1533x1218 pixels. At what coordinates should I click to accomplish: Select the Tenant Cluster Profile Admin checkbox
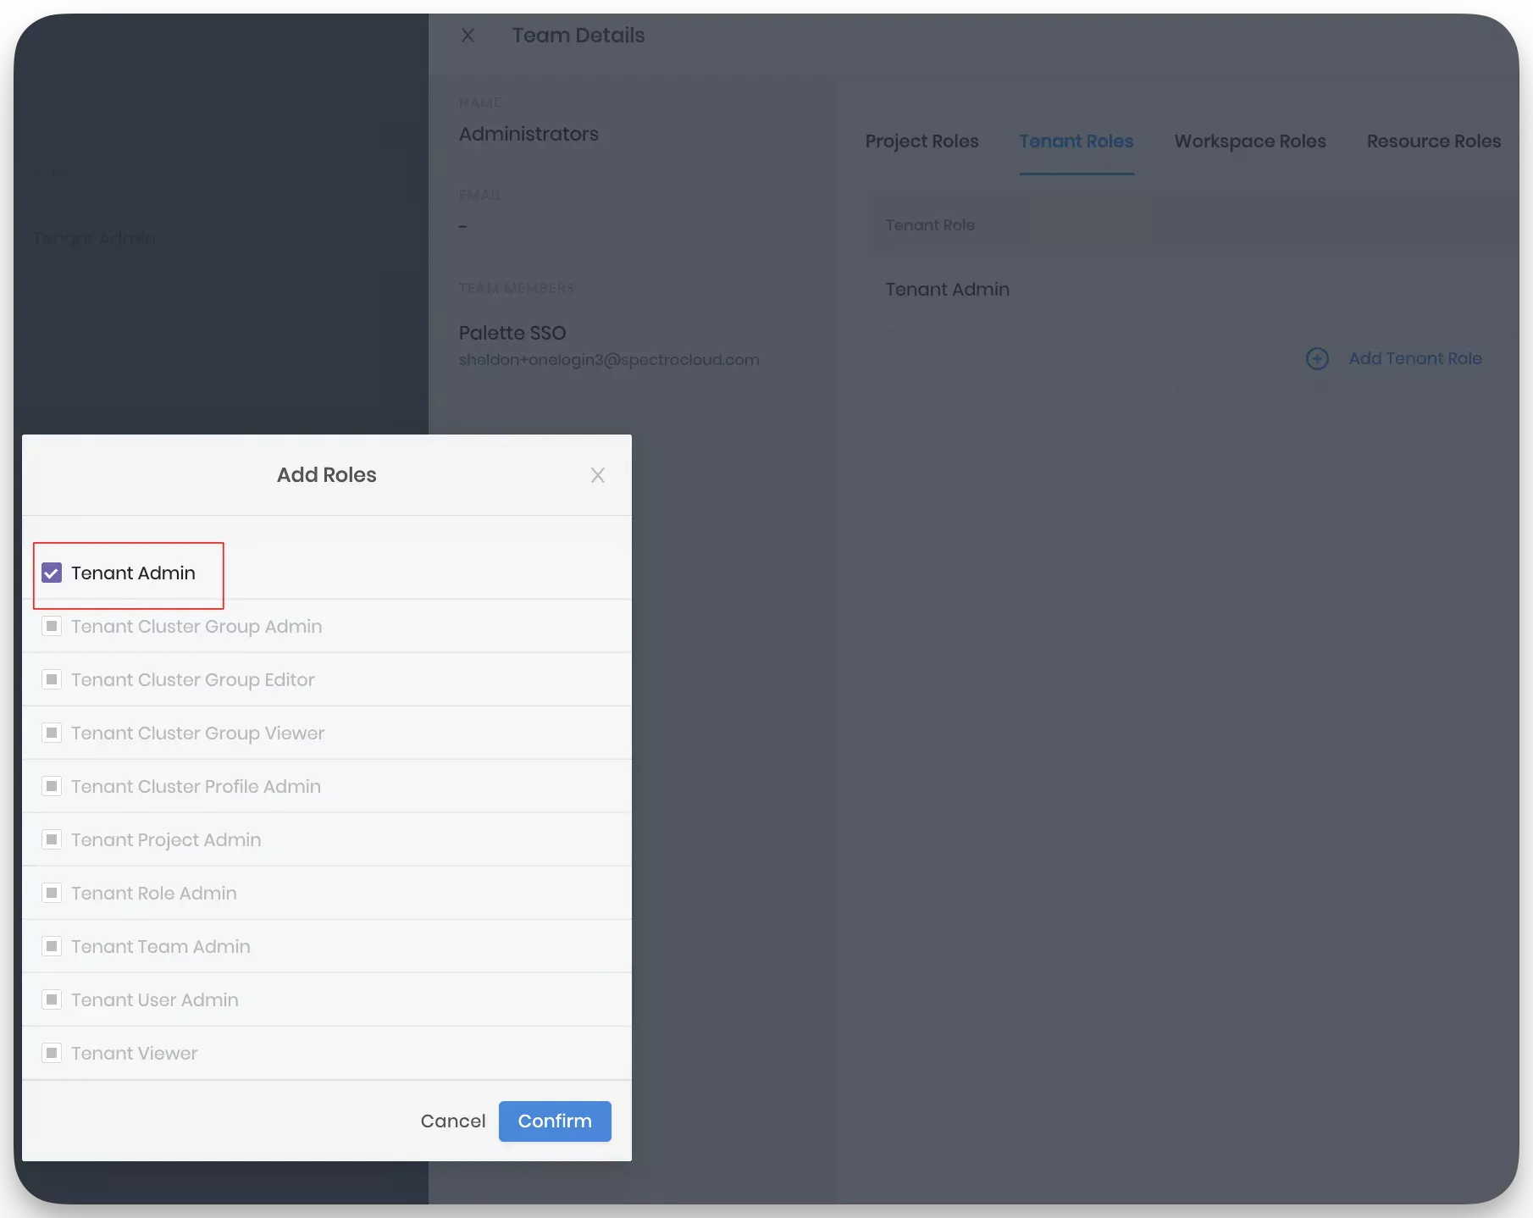pos(52,786)
